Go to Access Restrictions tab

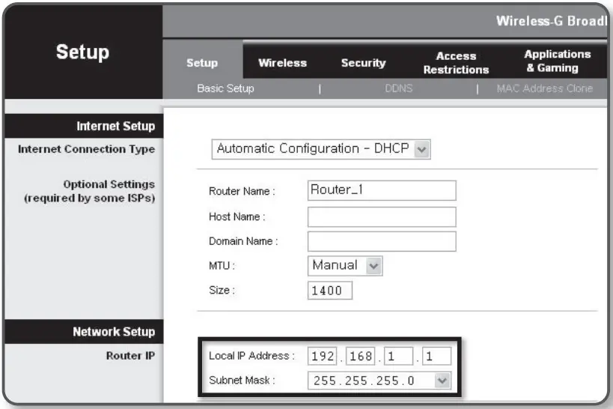tap(456, 63)
